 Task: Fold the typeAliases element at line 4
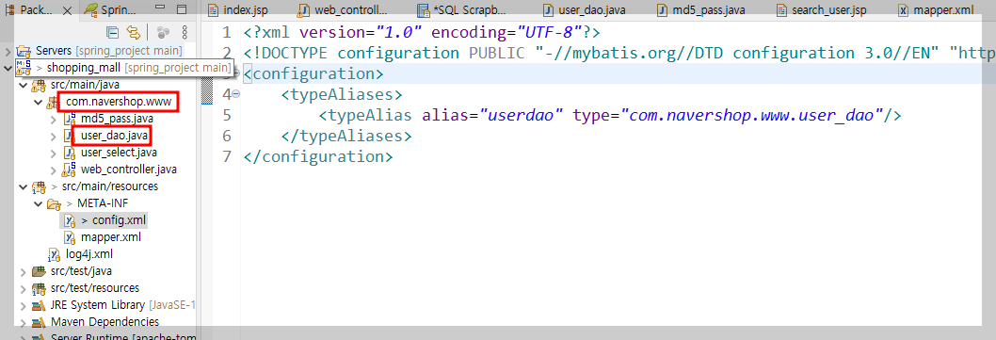(x=236, y=94)
